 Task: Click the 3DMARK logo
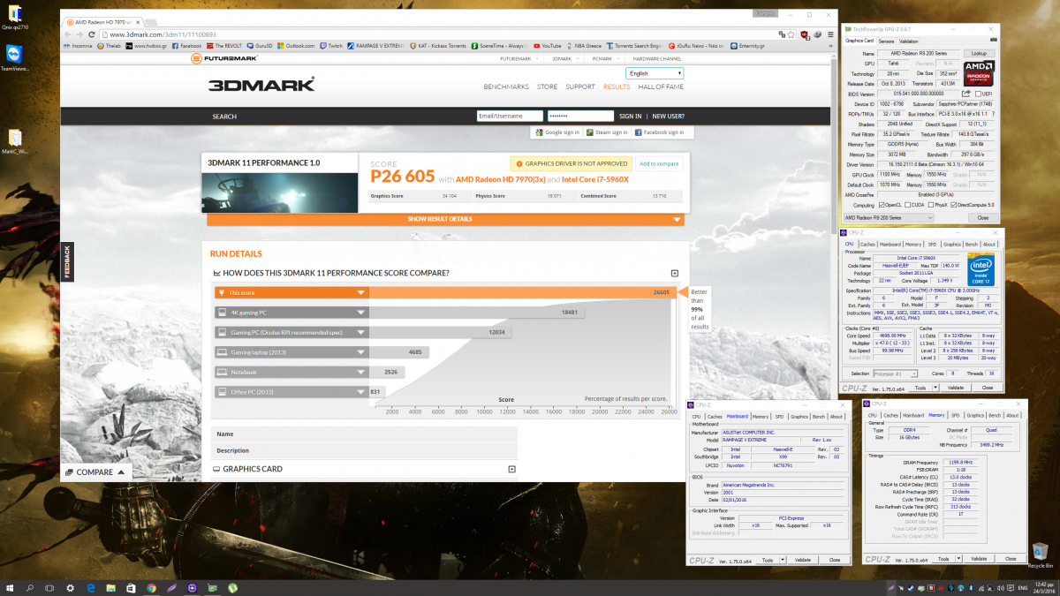tap(261, 86)
